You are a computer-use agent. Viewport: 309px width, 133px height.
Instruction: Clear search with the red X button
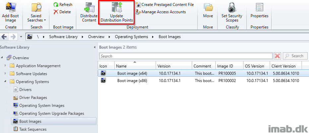click(x=278, y=56)
